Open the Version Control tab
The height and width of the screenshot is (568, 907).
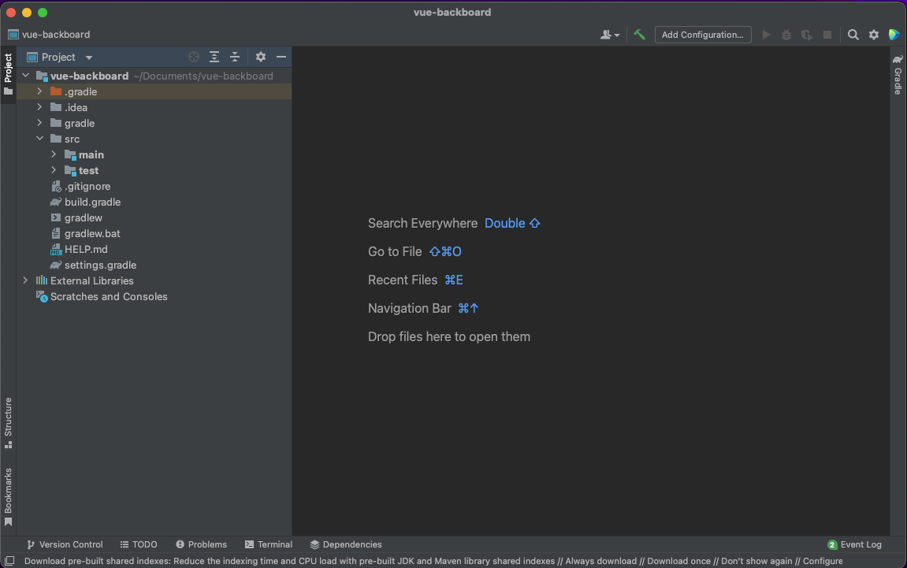point(65,545)
